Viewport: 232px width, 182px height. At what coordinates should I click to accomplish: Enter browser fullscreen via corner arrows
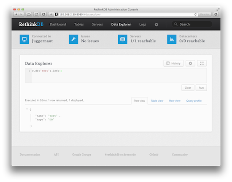point(218,9)
